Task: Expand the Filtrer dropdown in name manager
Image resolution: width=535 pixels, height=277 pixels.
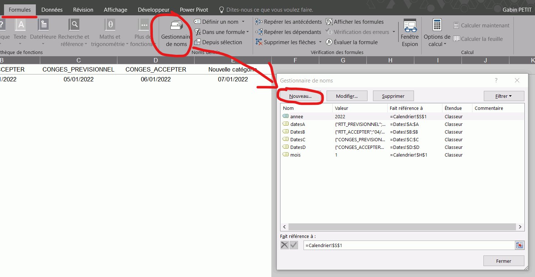Action: pyautogui.click(x=504, y=96)
